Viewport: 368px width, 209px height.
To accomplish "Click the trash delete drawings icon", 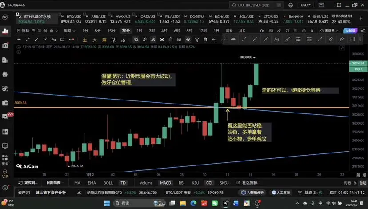I will (205, 40).
